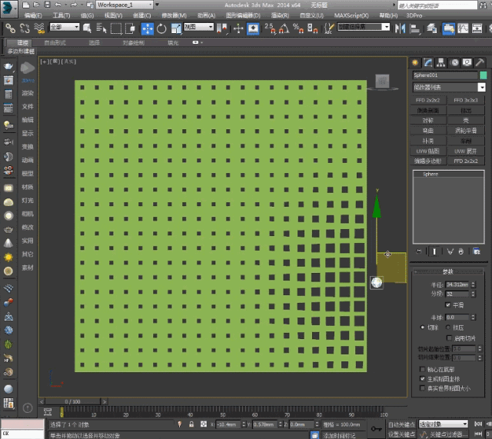The width and height of the screenshot is (492, 439).
Task: Click the Align tool icon
Action: (415, 29)
